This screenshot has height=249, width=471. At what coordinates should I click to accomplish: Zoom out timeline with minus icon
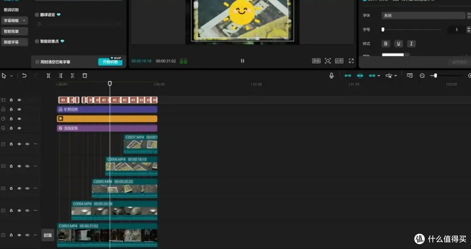click(x=422, y=76)
